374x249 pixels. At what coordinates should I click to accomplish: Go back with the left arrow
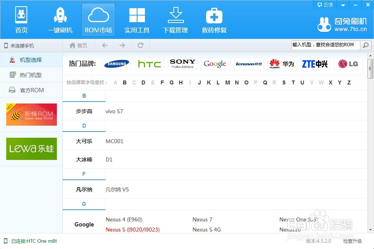104,45
